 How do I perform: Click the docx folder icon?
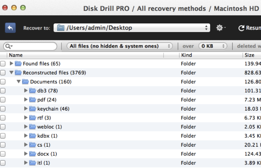coord(33,154)
